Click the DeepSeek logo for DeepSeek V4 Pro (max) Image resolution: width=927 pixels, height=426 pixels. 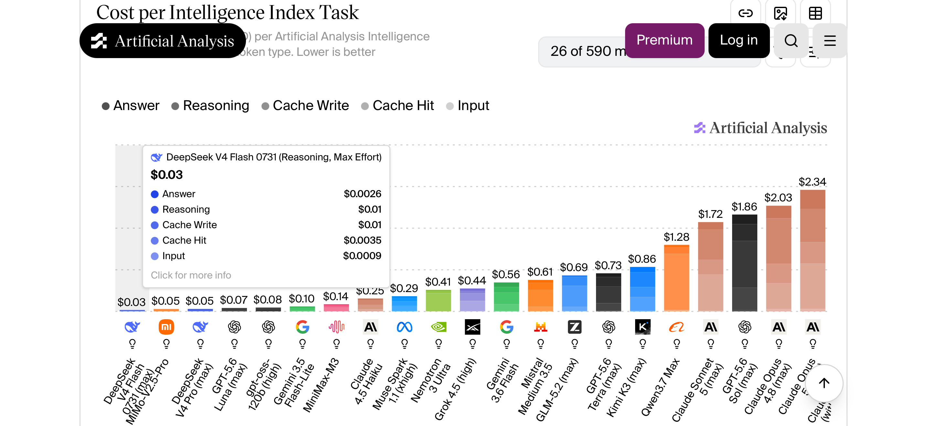coord(200,327)
